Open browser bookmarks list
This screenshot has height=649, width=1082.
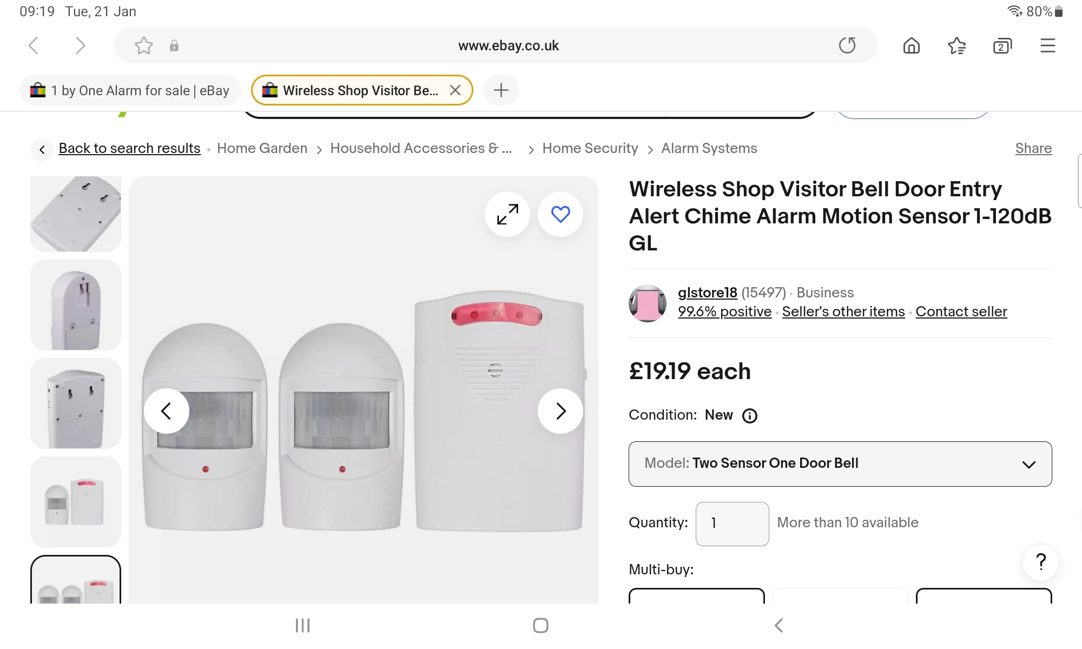[957, 45]
